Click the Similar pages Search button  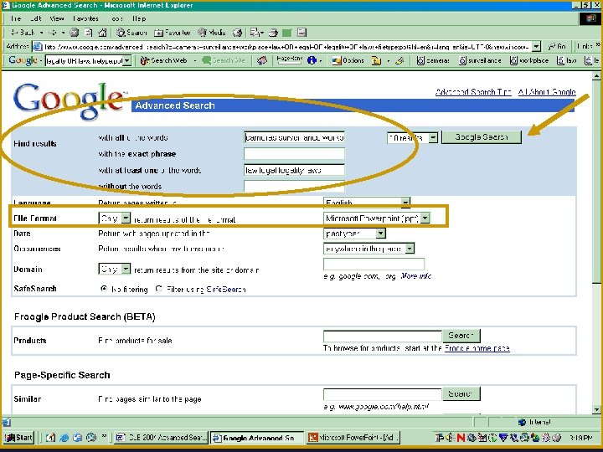(x=461, y=394)
